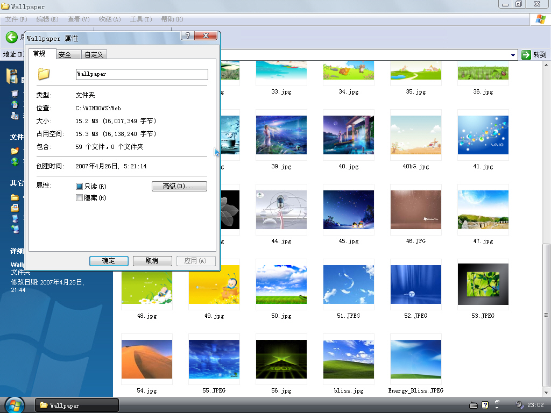Open the Tools (工具) menu
The height and width of the screenshot is (413, 551).
click(x=142, y=19)
